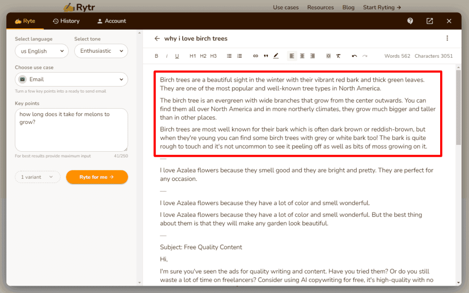Insert a numbered list
Image resolution: width=469 pixels, height=293 pixels.
239,56
